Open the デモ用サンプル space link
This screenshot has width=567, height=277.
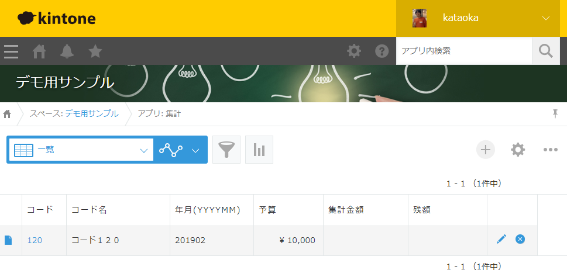click(x=92, y=114)
